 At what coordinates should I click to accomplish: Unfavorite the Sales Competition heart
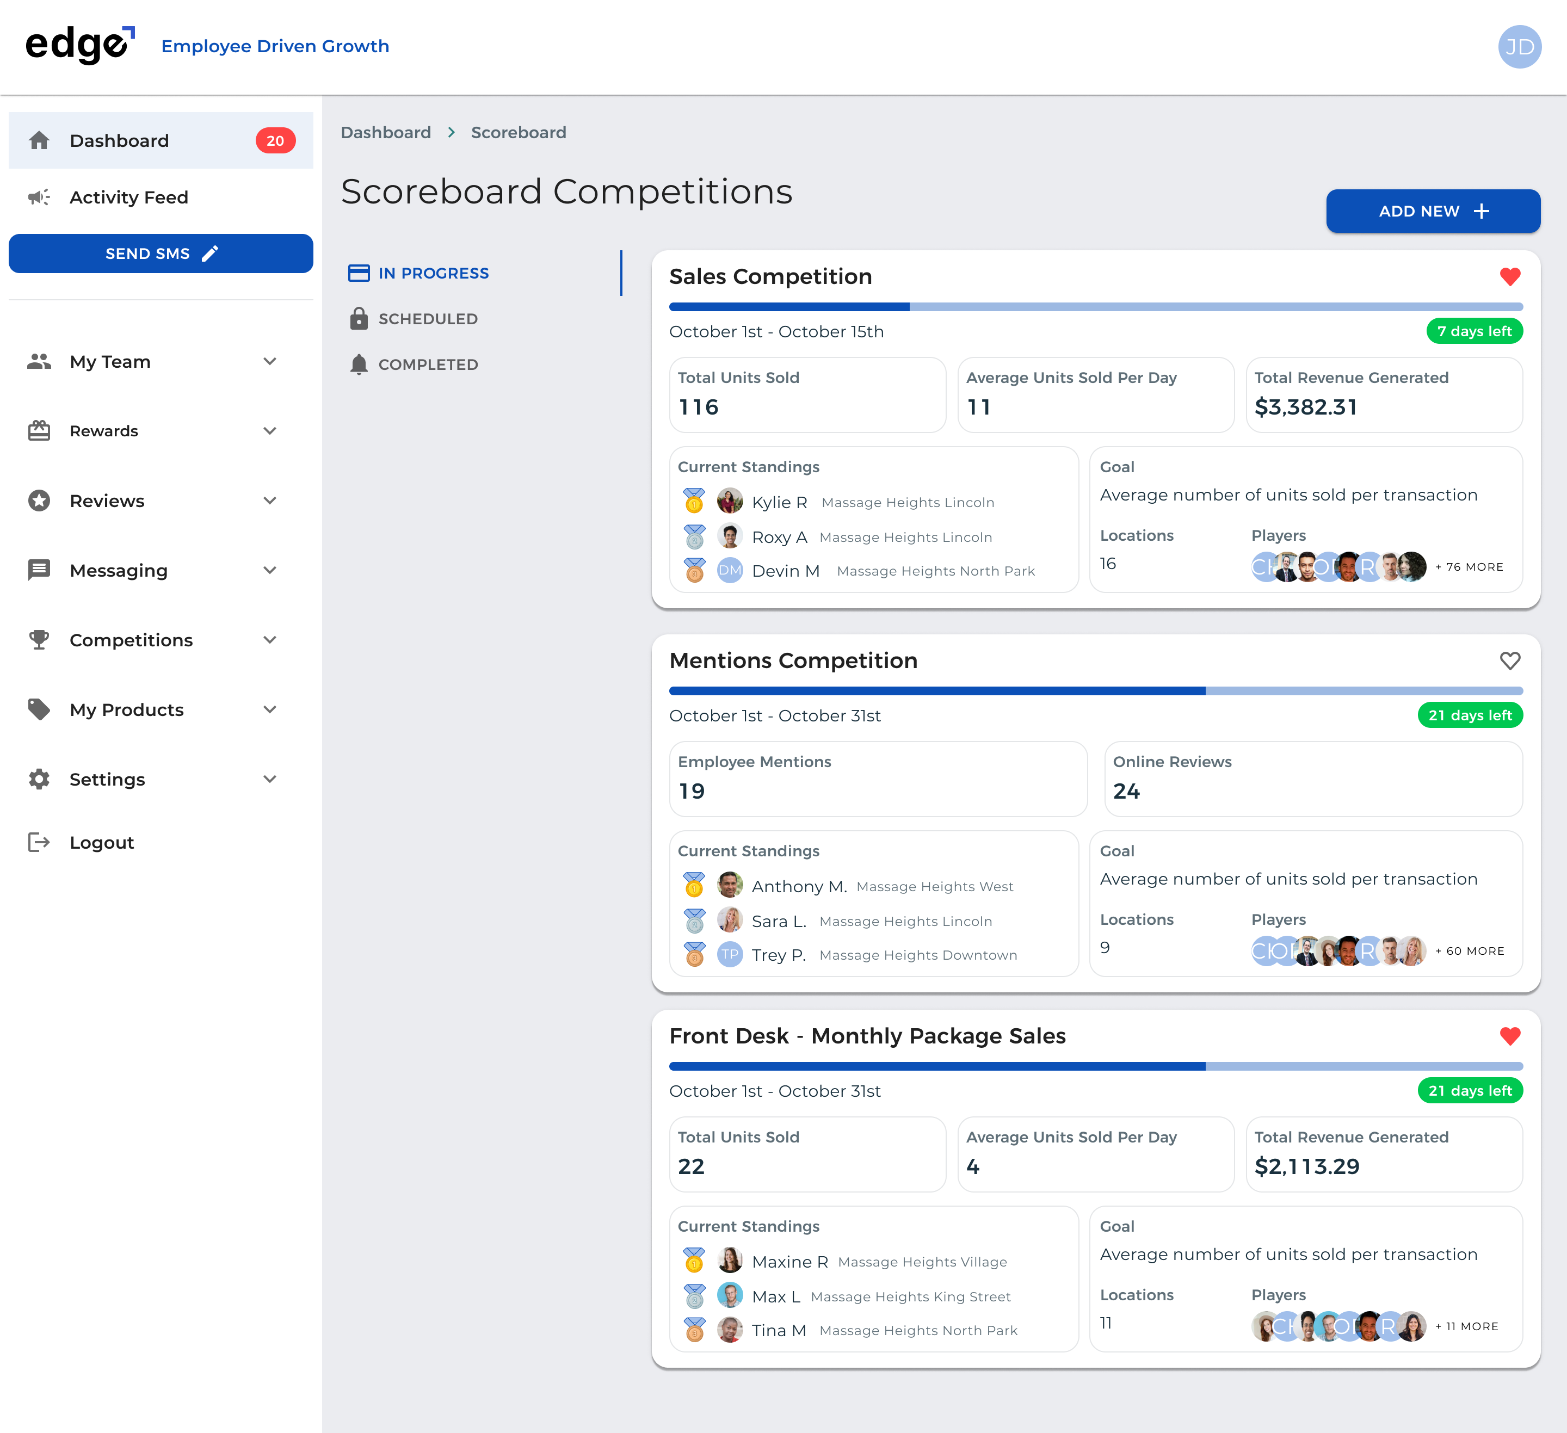1509,277
